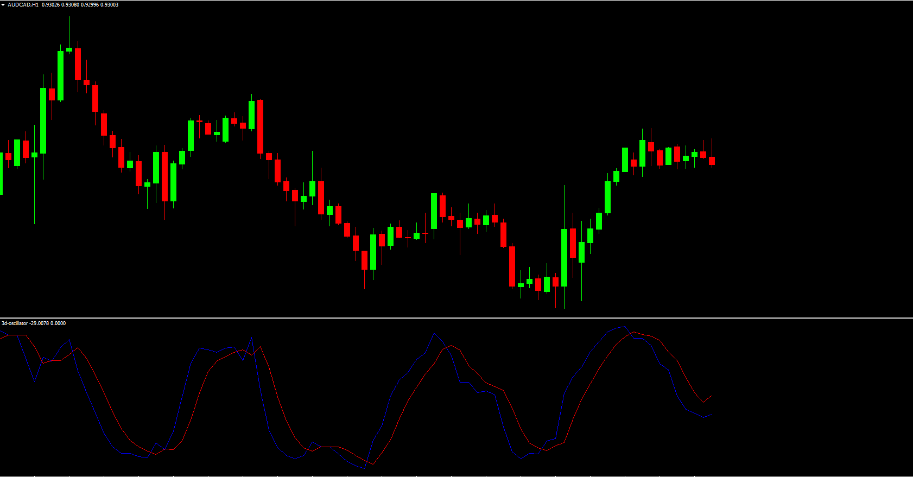Image resolution: width=913 pixels, height=477 pixels.
Task: Click the partial green candle at left edge
Action: 1,173
